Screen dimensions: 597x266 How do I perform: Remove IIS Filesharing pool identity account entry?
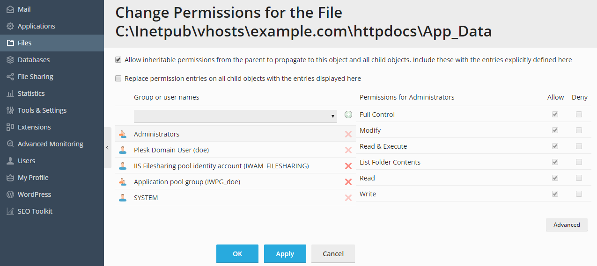click(x=348, y=166)
